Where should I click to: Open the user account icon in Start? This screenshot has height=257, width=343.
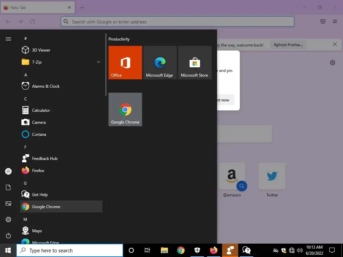(x=8, y=171)
